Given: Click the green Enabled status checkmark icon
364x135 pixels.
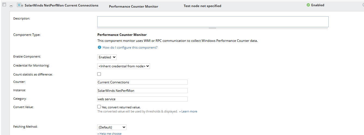Looking at the screenshot, I should (x=308, y=5).
